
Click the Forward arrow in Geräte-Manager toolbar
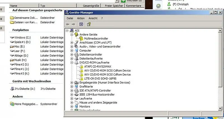[73, 24]
